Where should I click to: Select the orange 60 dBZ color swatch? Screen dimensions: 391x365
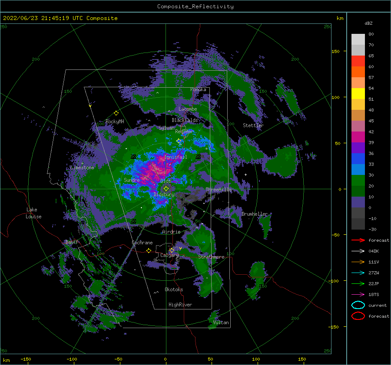(358, 72)
